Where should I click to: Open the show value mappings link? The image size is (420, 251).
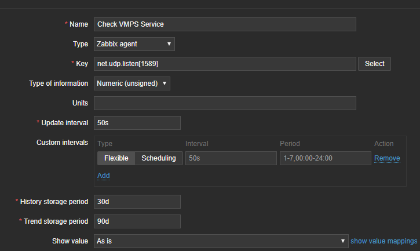(384, 241)
